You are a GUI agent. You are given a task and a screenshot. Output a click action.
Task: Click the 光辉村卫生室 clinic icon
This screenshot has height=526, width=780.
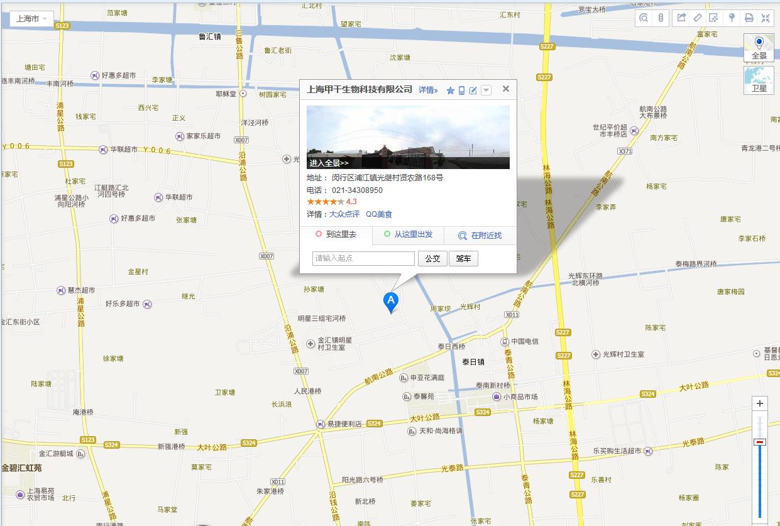point(596,354)
